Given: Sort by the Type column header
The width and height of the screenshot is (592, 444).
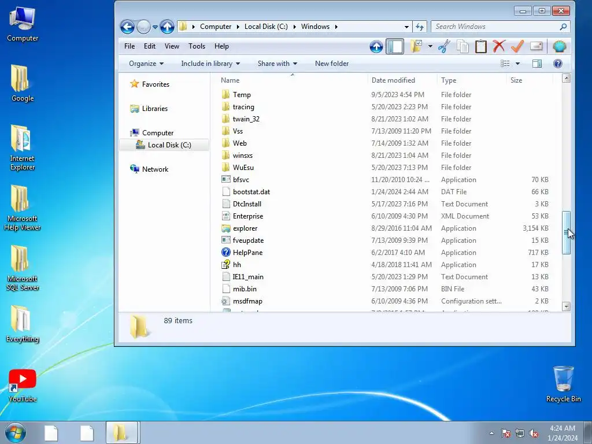Looking at the screenshot, I should (x=472, y=80).
